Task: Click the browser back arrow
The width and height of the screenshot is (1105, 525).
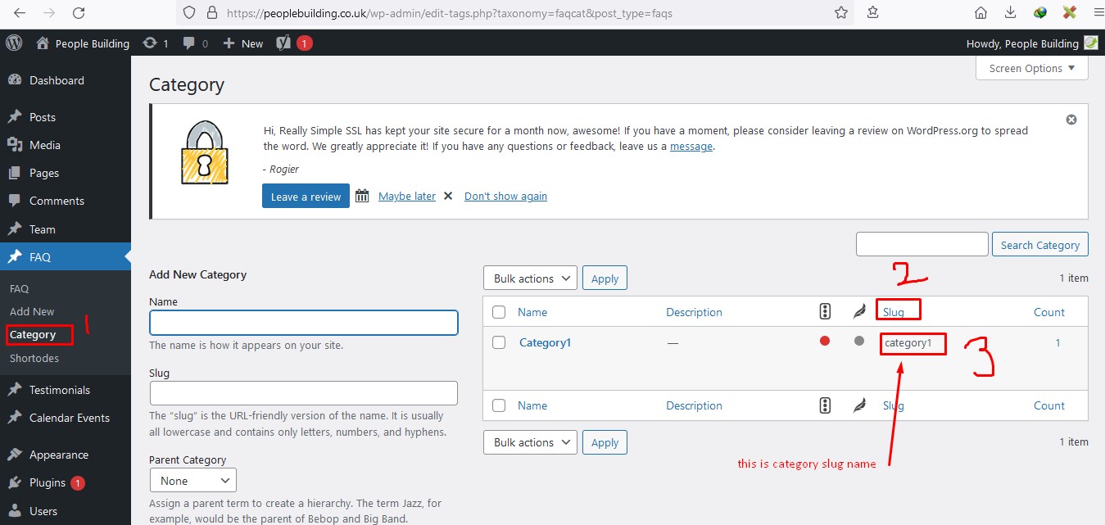Action: pyautogui.click(x=20, y=12)
